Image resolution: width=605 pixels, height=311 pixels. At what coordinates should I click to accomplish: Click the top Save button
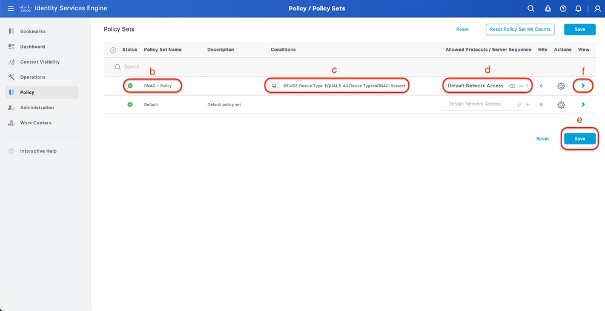click(580, 29)
